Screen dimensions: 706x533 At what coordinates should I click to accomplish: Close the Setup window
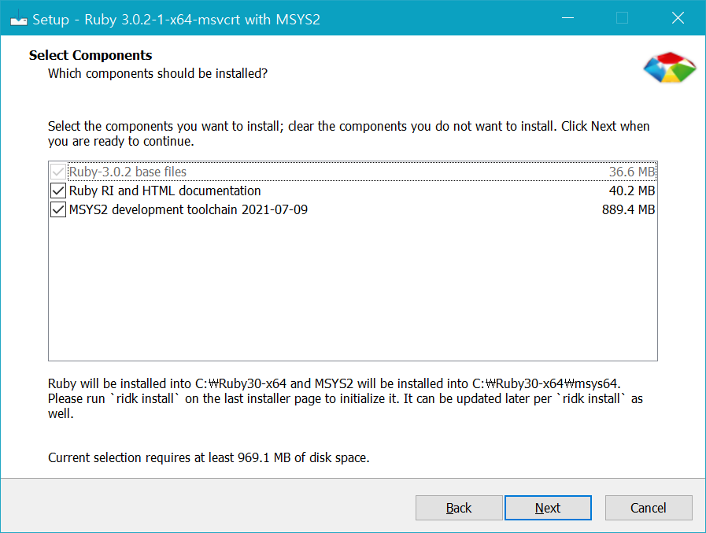(x=678, y=18)
